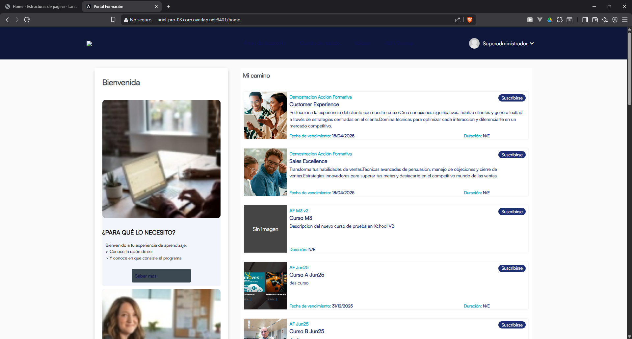
Task: Open the Sales Excellence course title
Action: pyautogui.click(x=308, y=161)
